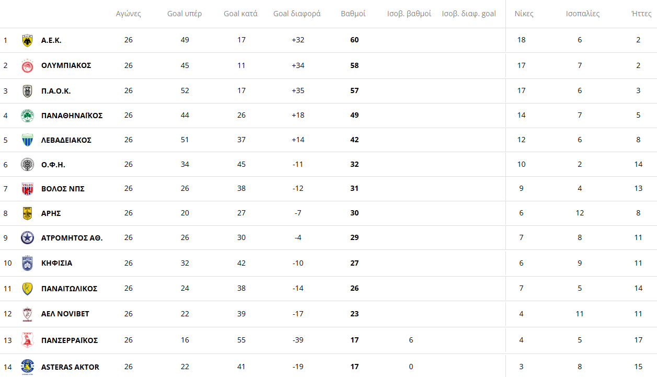Click the P.A.O.K. team crest
657x377 pixels.
tap(27, 91)
